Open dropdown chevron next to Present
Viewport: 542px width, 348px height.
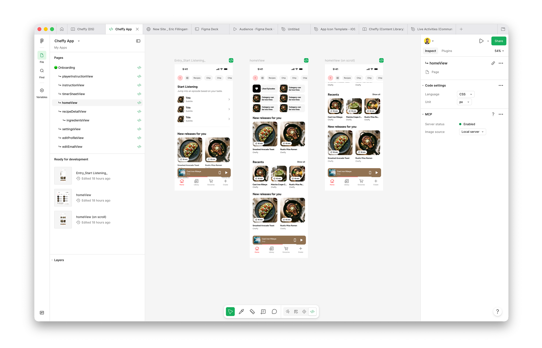coord(488,41)
